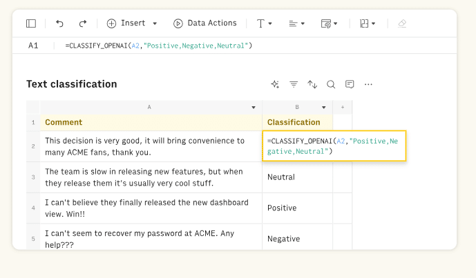Search the table with magnifier icon
Viewport: 476px width, 278px height.
331,84
